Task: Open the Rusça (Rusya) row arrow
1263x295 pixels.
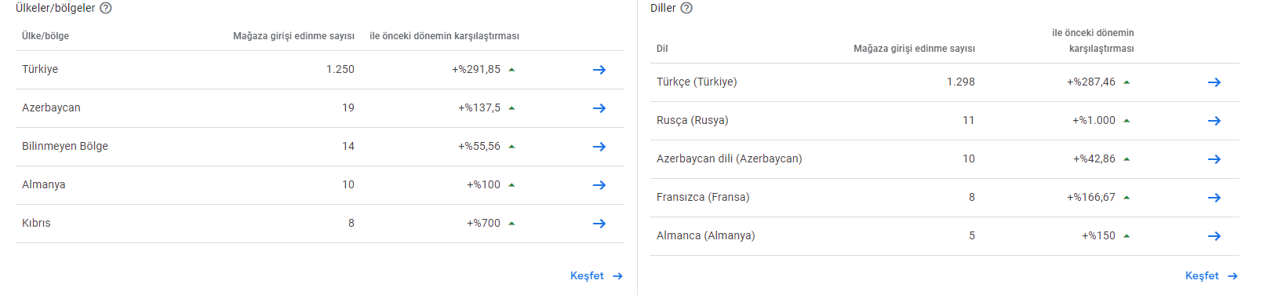Action: click(1214, 121)
